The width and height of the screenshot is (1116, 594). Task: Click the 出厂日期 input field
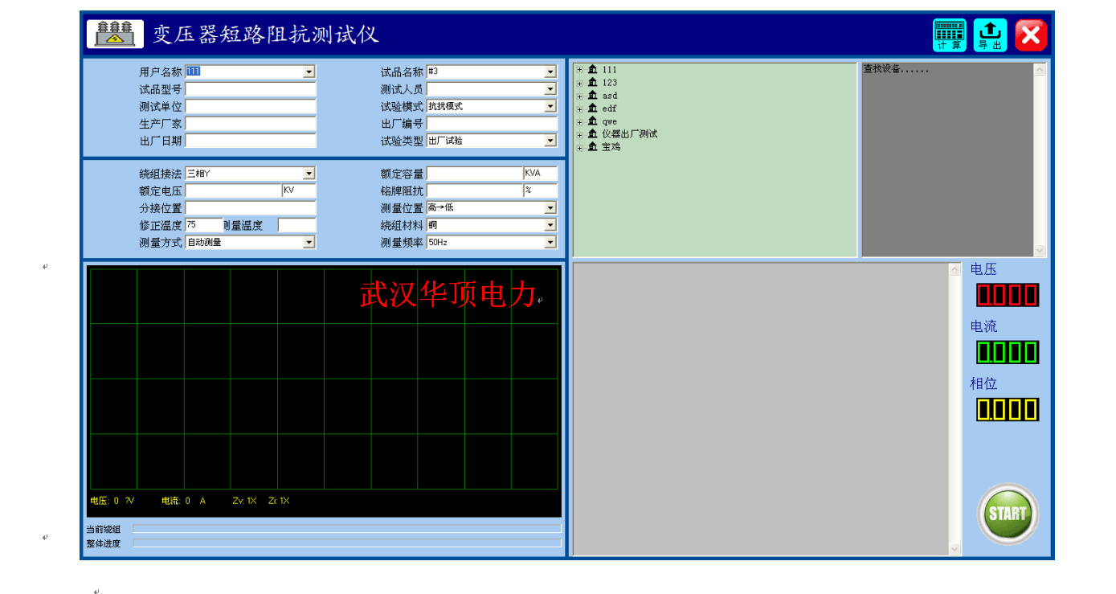[251, 141]
